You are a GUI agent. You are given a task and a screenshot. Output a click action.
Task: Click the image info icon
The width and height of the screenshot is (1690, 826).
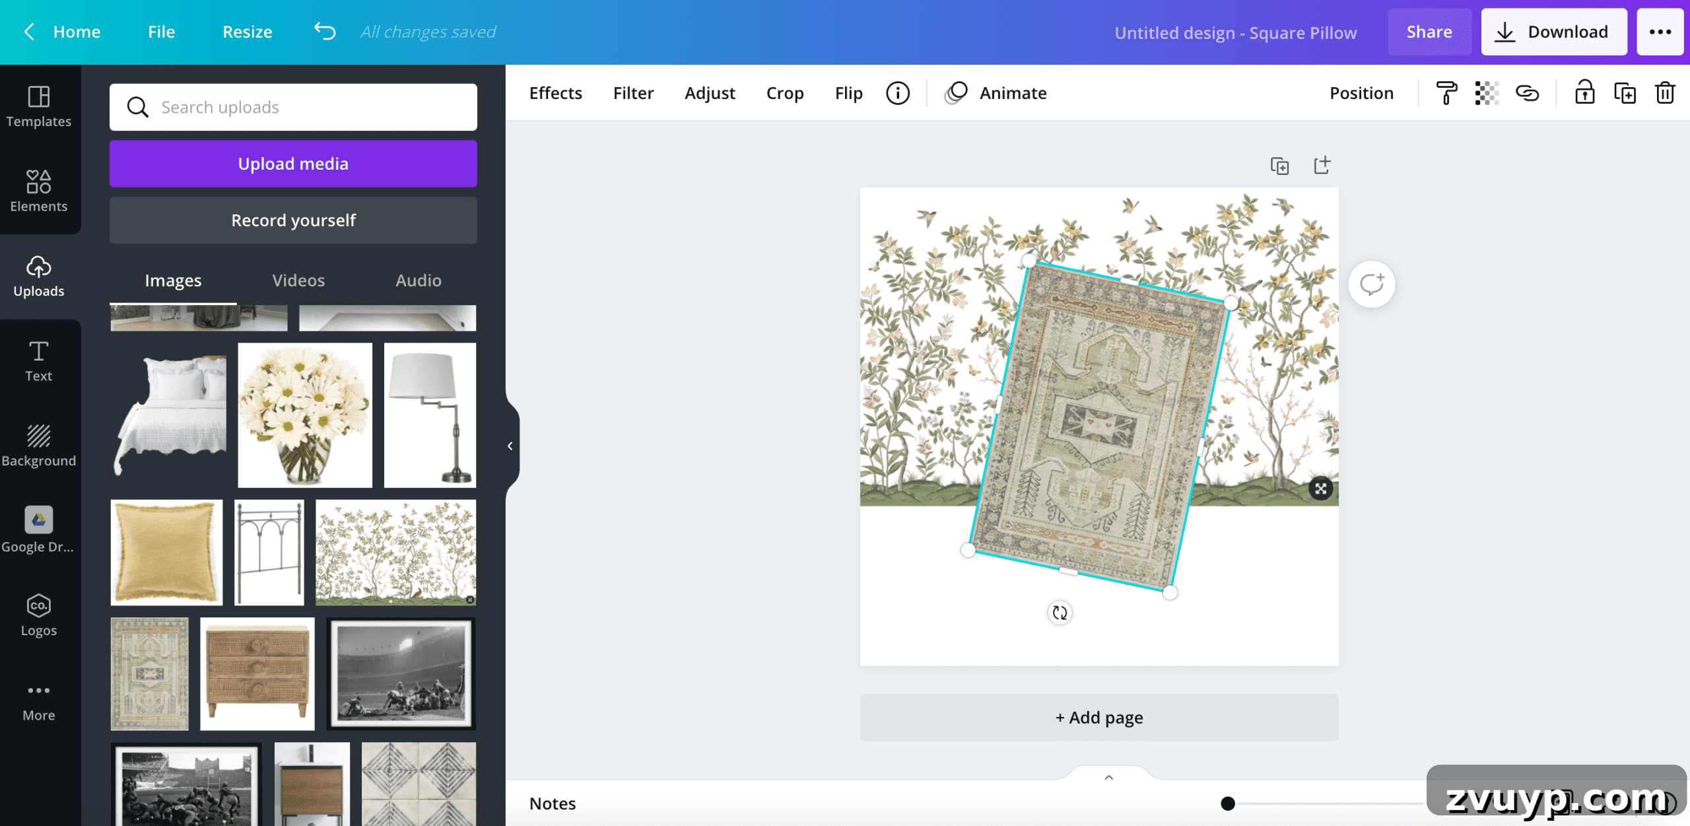click(898, 93)
